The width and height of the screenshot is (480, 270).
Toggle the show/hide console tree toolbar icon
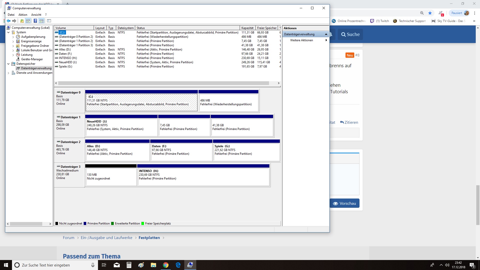pos(28,21)
